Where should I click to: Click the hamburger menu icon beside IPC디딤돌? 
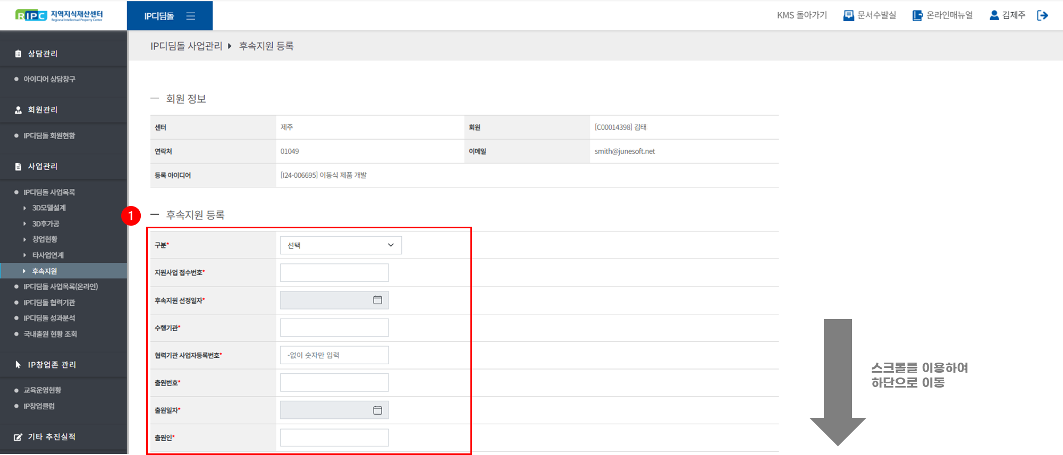[190, 16]
